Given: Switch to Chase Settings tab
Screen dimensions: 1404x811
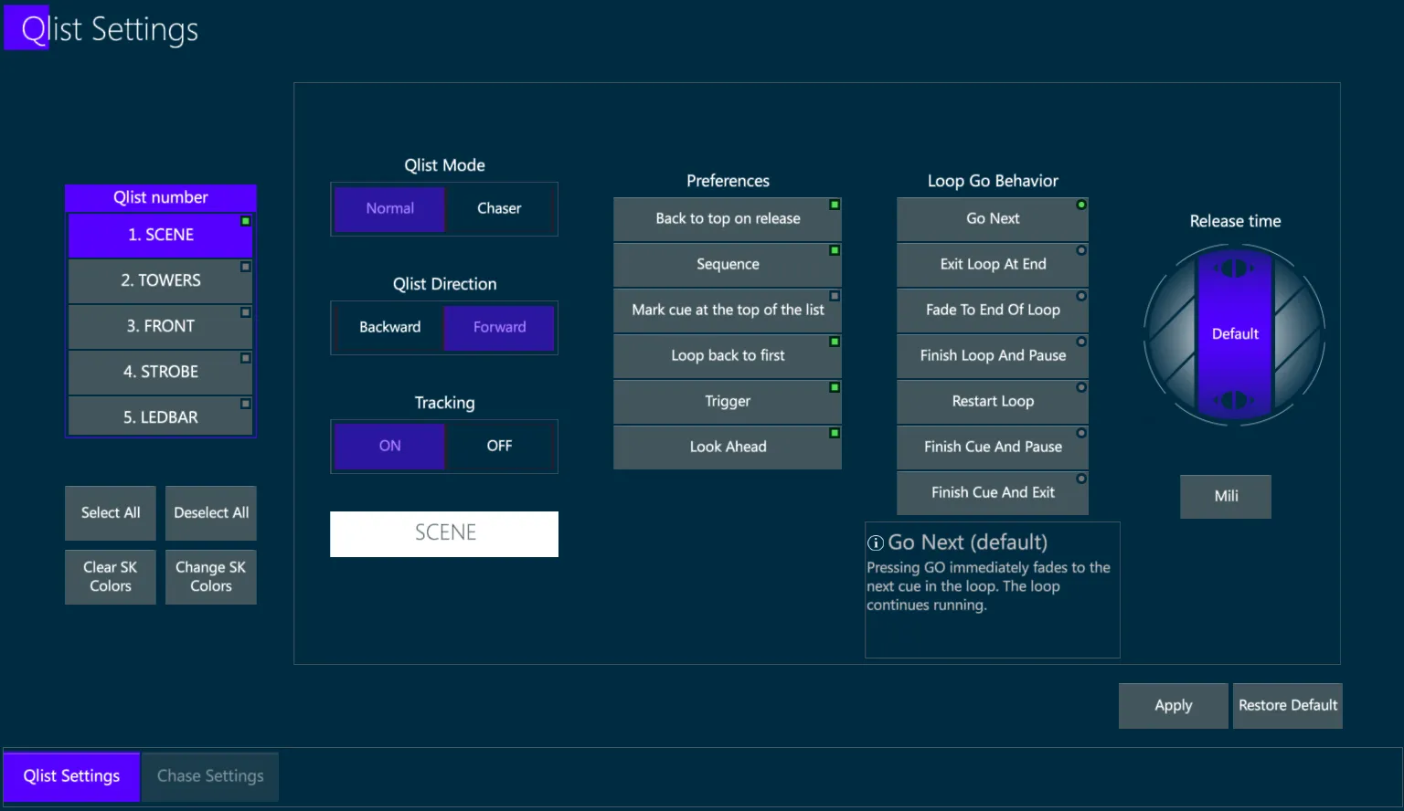Looking at the screenshot, I should (x=210, y=776).
